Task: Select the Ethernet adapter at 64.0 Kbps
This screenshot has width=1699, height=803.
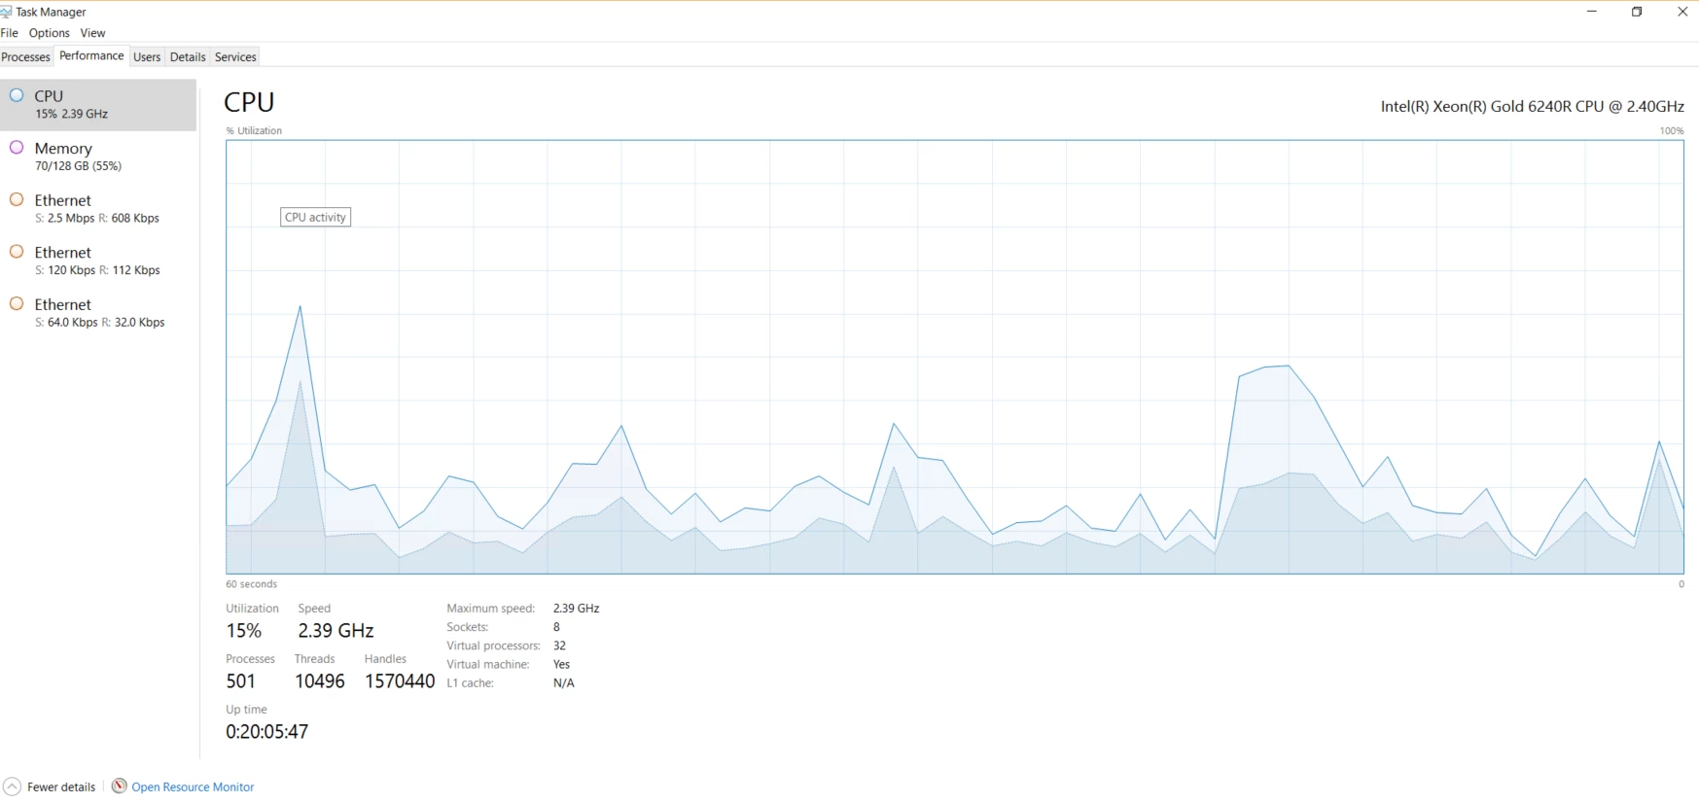Action: click(x=98, y=313)
